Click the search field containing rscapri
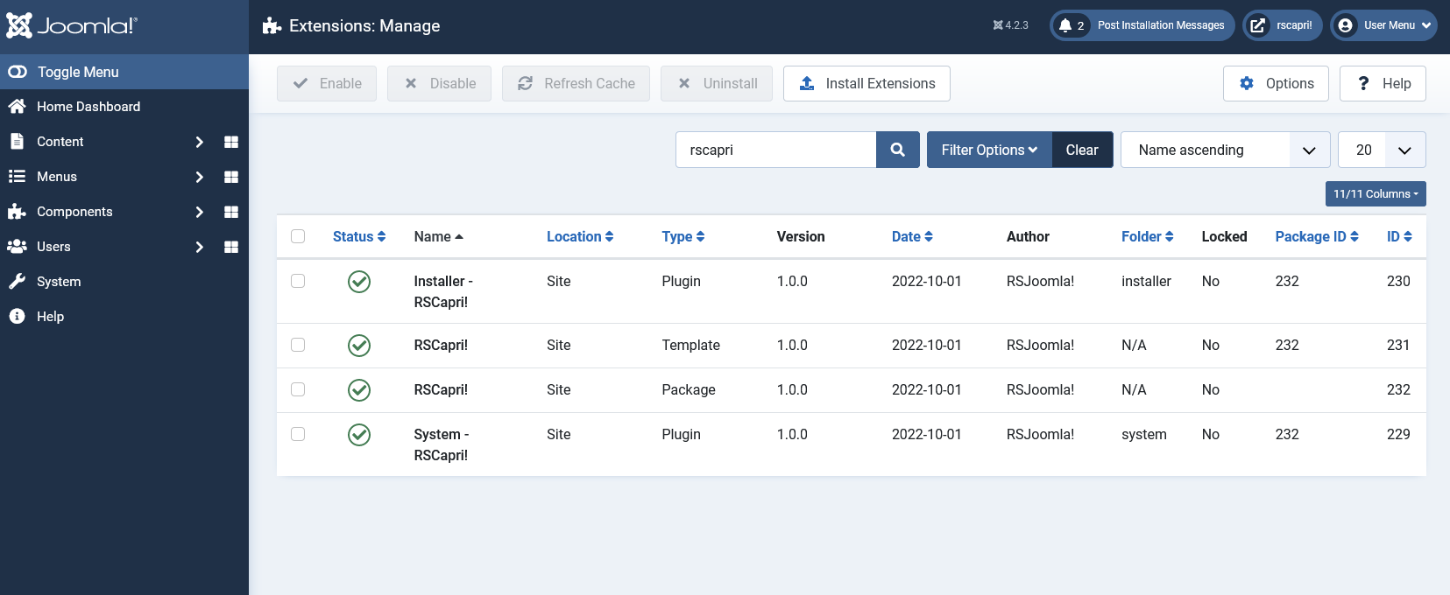 point(775,150)
